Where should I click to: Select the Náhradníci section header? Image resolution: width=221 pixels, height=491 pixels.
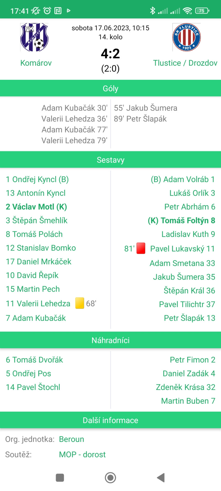(110, 340)
